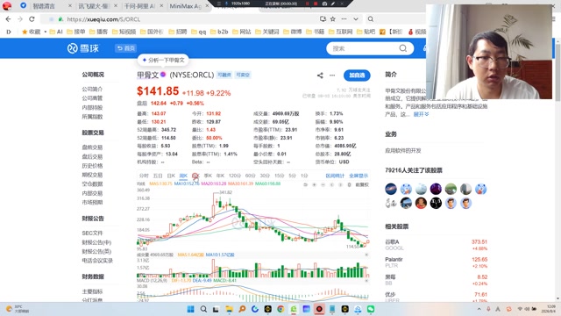Open Windows Start menu from the taskbar
The width and height of the screenshot is (561, 316).
[191, 309]
